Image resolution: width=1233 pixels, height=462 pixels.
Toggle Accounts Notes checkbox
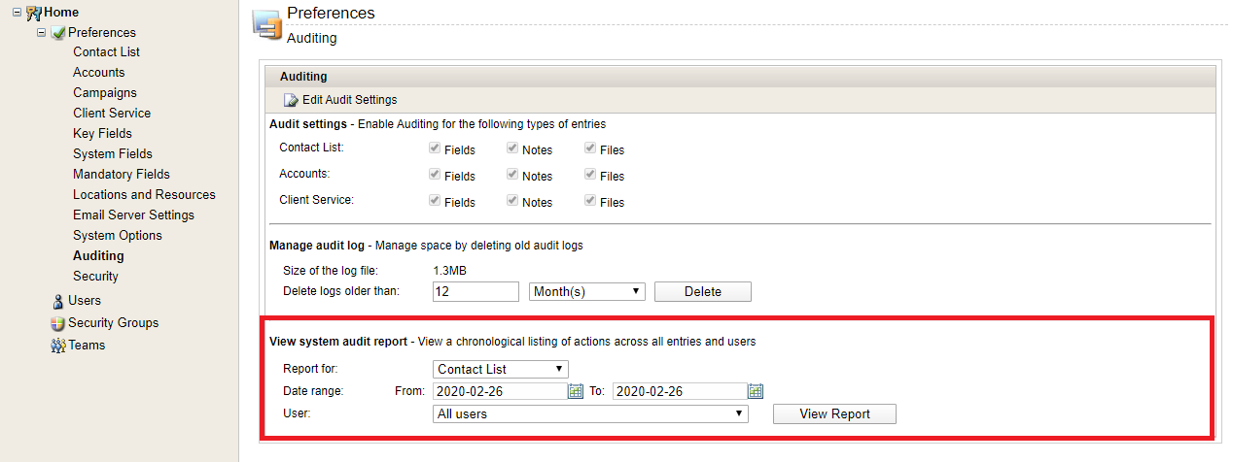tap(511, 175)
